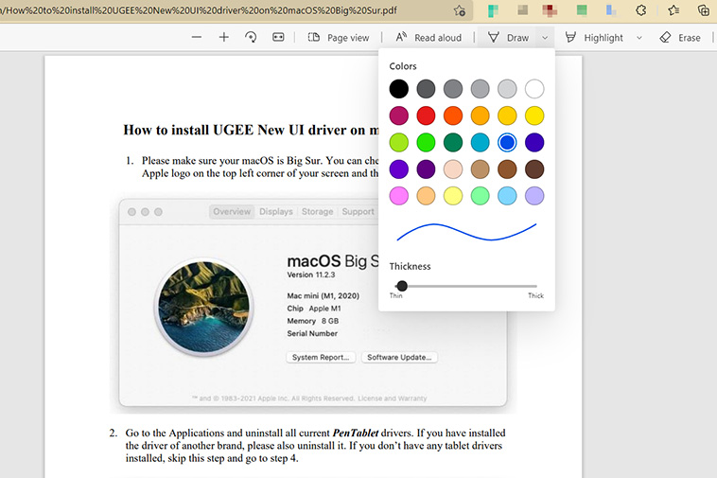This screenshot has height=478, width=717.
Task: Click the 'Mac mini (M1, 2020)' text
Action: click(323, 296)
